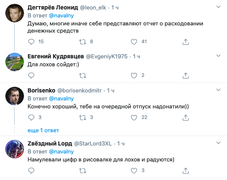This screenshot has height=180, width=227.
Task: Open Дегтярёв Леонид's profile name
Action: [x=53, y=8]
